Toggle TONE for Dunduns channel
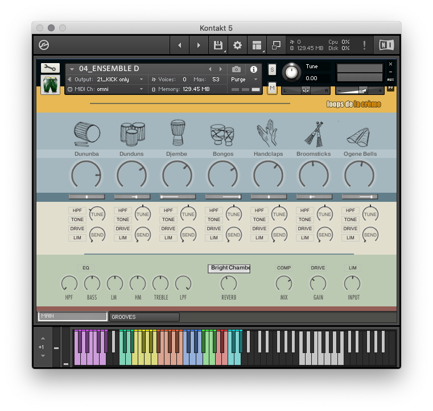Viewport: 433px width, 411px height. (x=122, y=219)
